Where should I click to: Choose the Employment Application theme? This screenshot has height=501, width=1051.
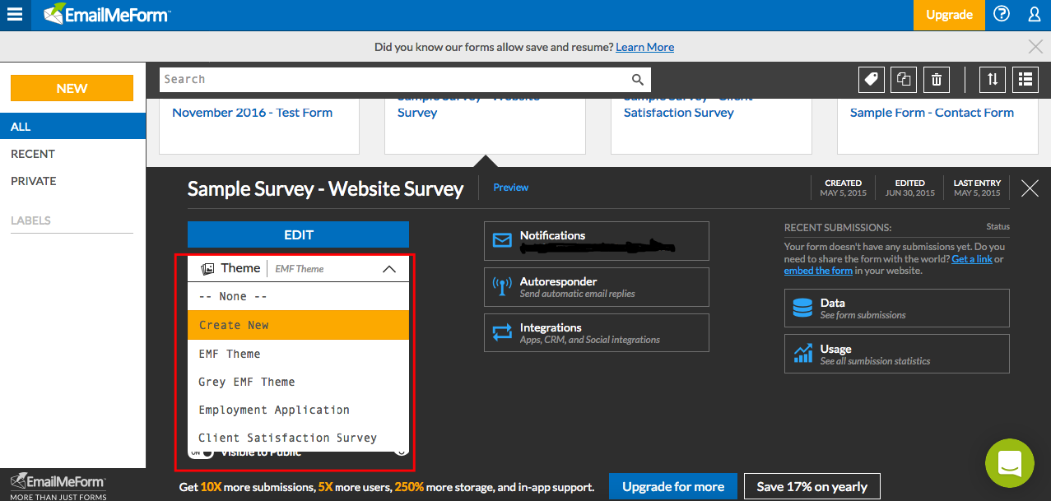point(298,410)
